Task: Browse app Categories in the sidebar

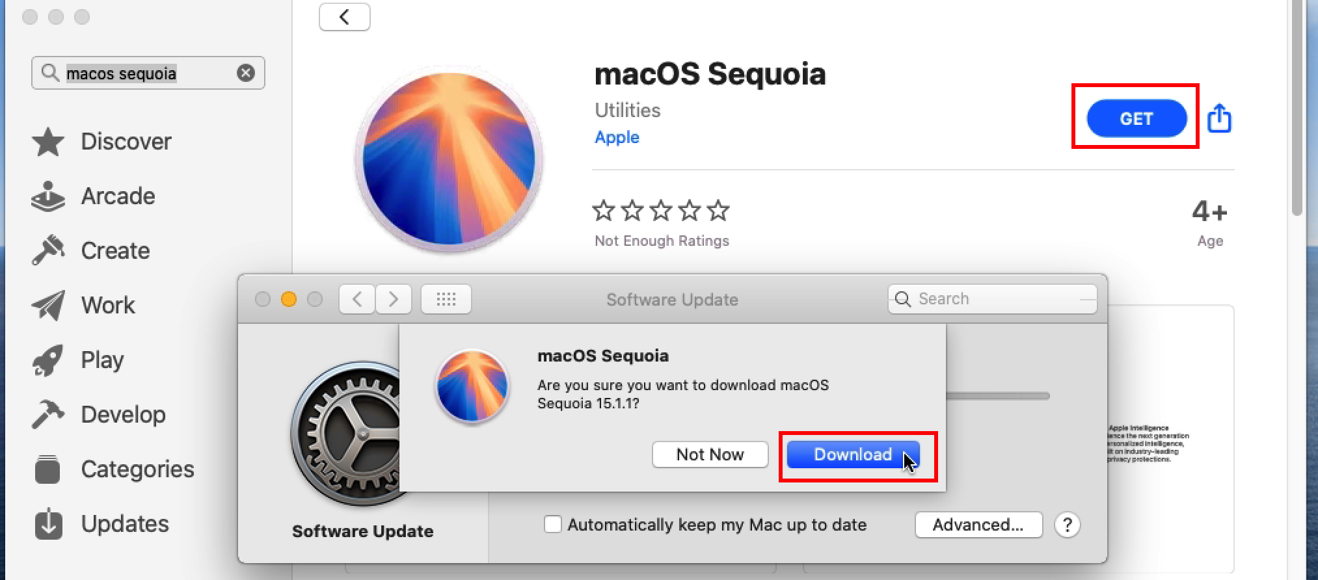Action: pyautogui.click(x=137, y=469)
